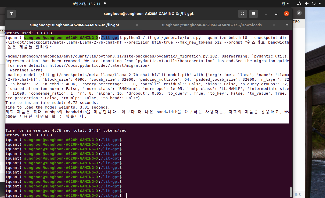Click the 'warnings.warn(' line
Image resolution: width=325 pixels, height=198 pixels.
pos(26,70)
